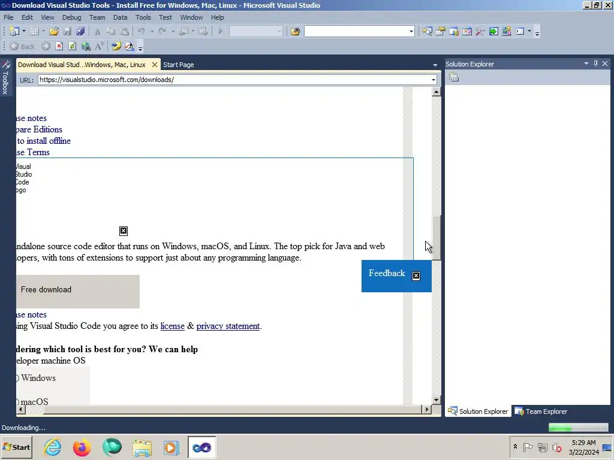Click the vertical scrollbar down arrow

[x=437, y=400]
